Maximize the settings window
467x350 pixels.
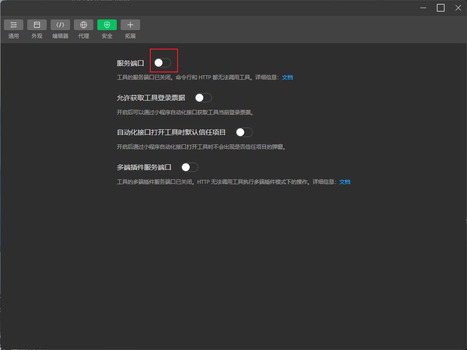(x=441, y=8)
